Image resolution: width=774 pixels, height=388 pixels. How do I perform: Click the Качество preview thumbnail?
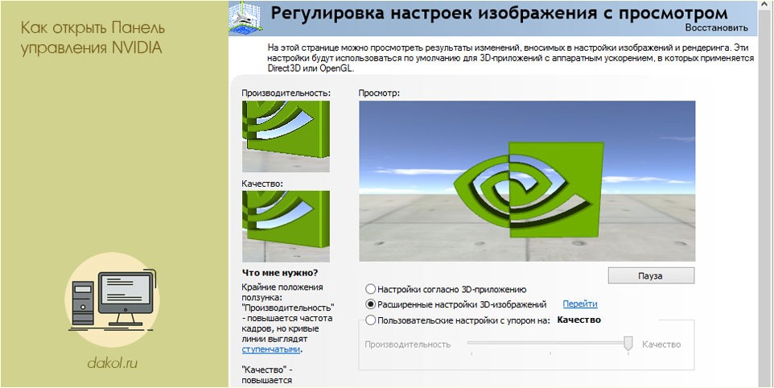coord(286,226)
